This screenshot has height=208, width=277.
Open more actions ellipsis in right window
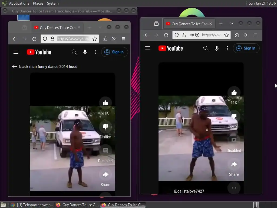(234, 188)
